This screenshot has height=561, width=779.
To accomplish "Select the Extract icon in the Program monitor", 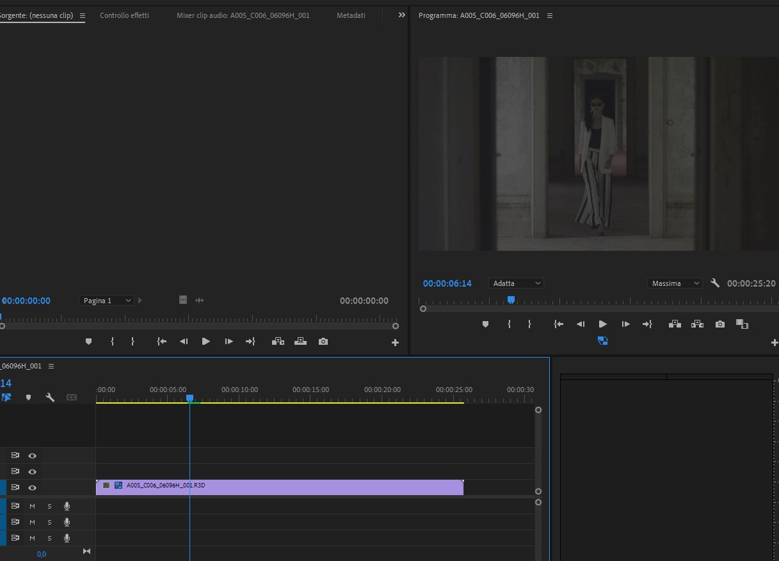I will (x=697, y=324).
